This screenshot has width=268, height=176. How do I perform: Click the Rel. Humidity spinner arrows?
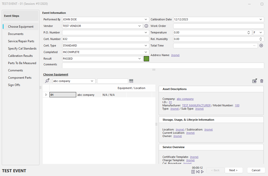pyautogui.click(x=261, y=39)
